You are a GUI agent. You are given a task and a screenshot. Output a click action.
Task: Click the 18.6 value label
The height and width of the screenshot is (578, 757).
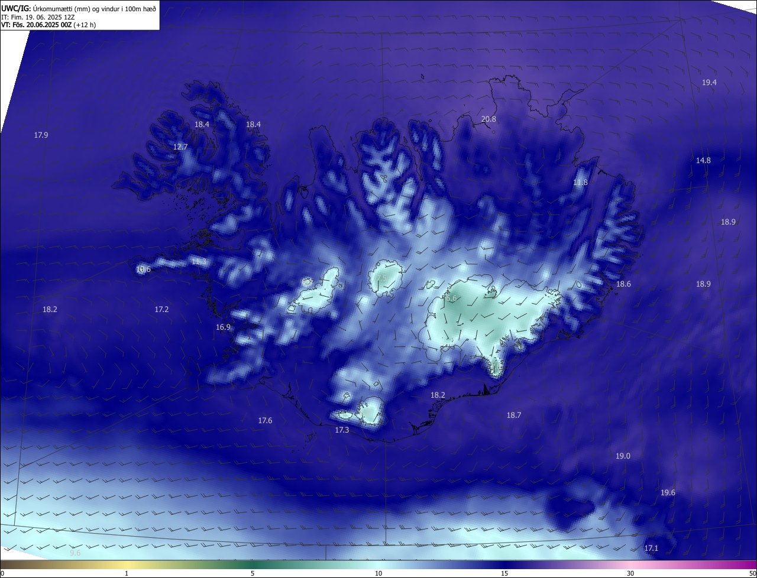(x=623, y=284)
